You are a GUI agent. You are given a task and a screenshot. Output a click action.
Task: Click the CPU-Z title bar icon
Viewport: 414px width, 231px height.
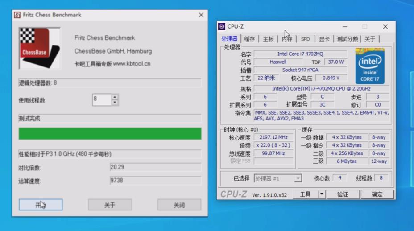click(x=222, y=26)
